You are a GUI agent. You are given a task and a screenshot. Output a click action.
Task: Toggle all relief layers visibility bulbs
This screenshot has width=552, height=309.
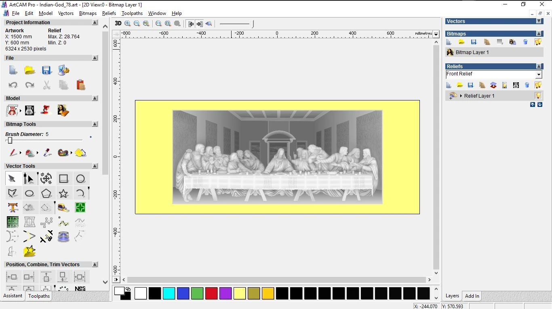(538, 85)
